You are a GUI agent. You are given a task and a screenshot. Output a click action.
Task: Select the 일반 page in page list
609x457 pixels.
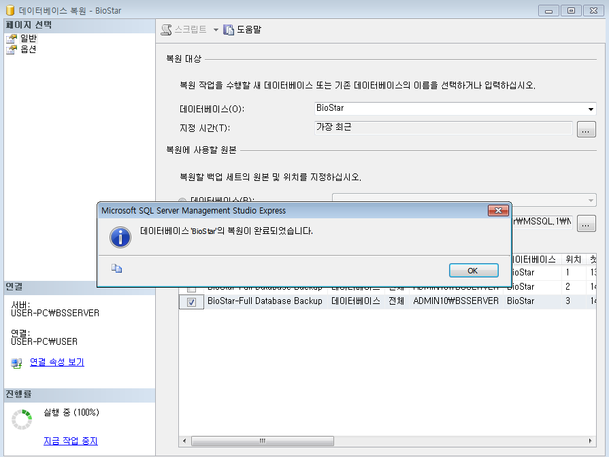point(28,38)
